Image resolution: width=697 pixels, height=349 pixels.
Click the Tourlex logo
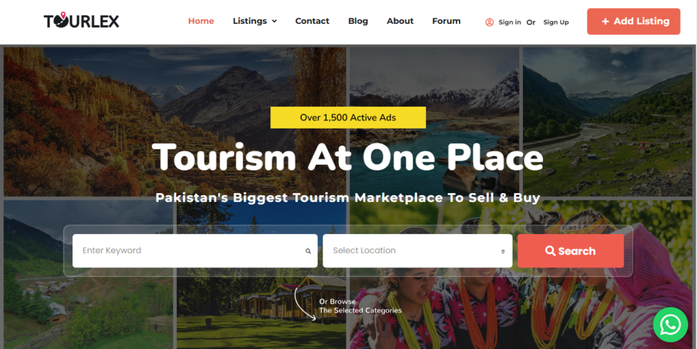[82, 21]
